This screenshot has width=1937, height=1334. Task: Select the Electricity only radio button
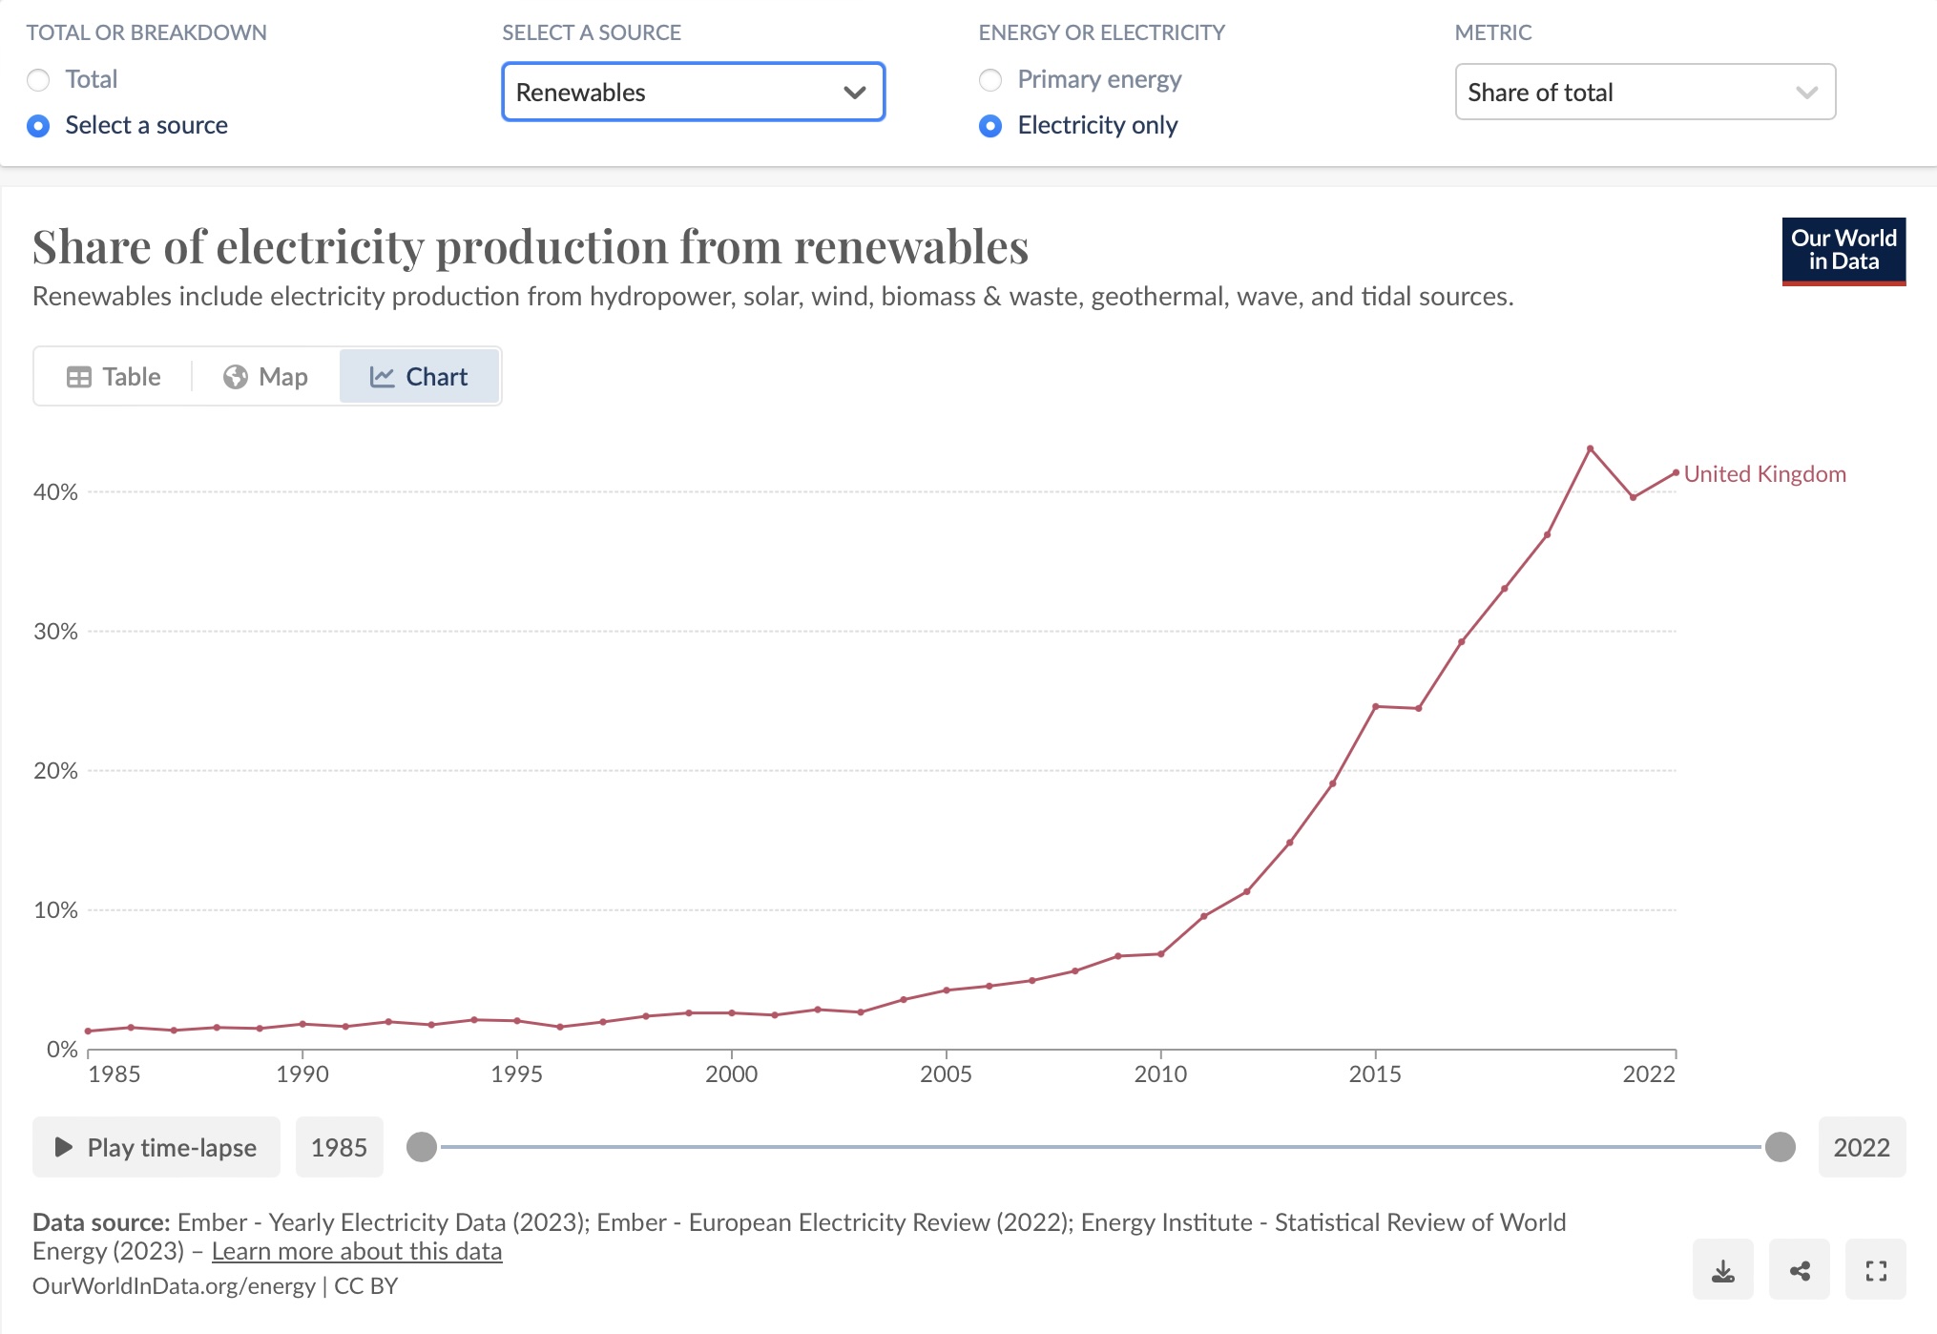point(990,125)
